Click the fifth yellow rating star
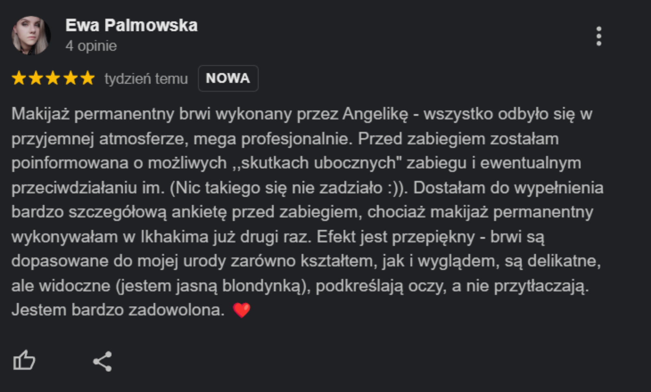 coord(88,78)
